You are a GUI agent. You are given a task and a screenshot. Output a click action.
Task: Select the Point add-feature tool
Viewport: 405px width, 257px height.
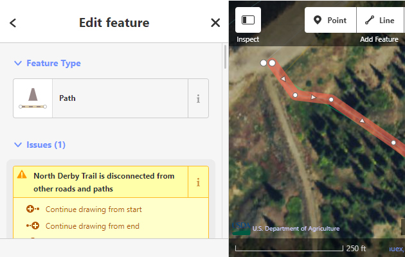point(330,20)
